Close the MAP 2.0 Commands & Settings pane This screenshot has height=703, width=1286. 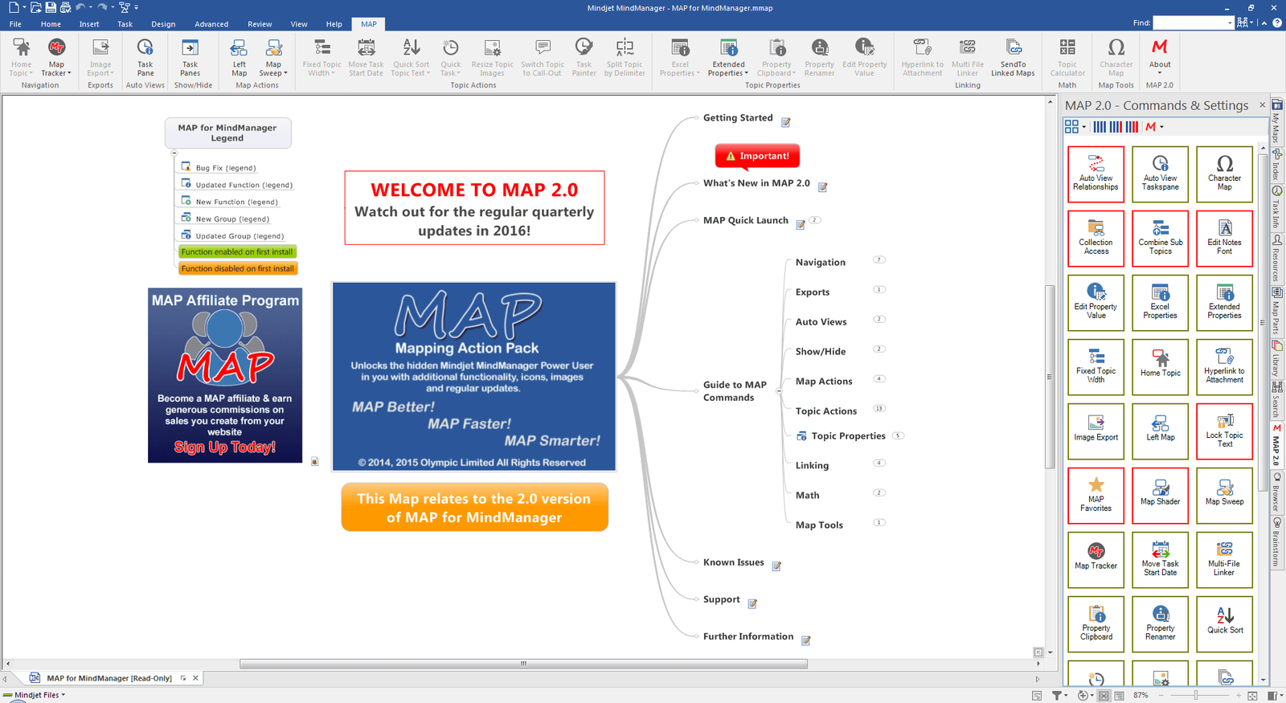coord(1262,105)
